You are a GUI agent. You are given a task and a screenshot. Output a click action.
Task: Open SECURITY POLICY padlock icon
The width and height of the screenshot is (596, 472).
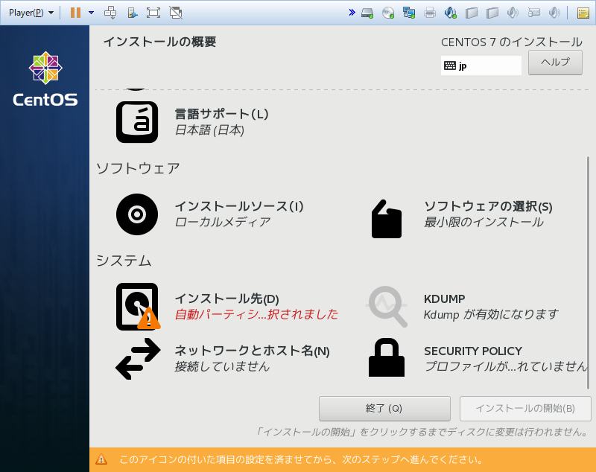click(387, 357)
